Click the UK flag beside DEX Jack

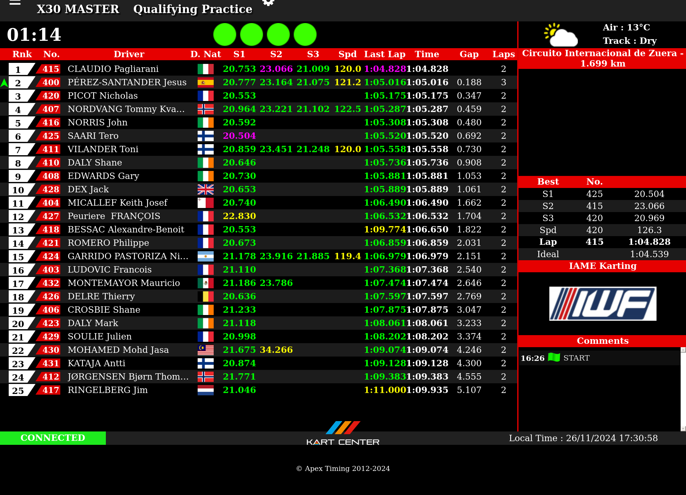pos(205,189)
